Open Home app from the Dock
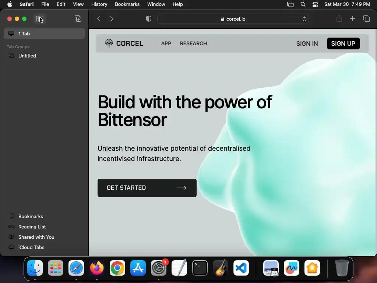This screenshot has height=283, width=377. (312, 268)
